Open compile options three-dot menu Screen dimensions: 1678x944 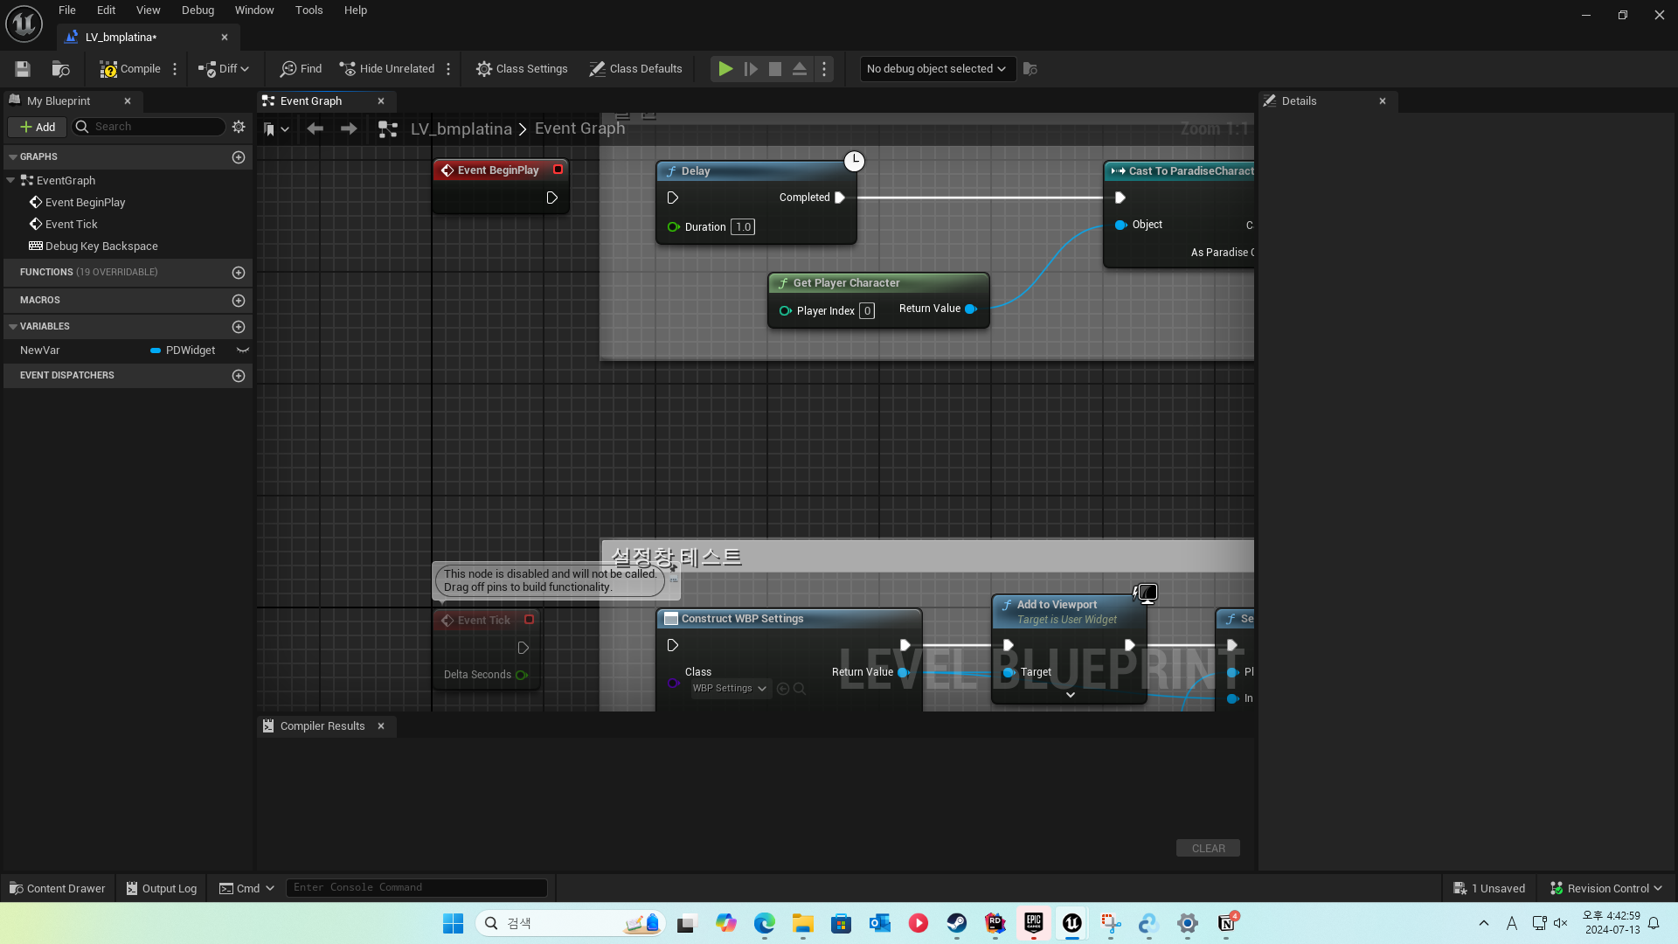click(175, 69)
